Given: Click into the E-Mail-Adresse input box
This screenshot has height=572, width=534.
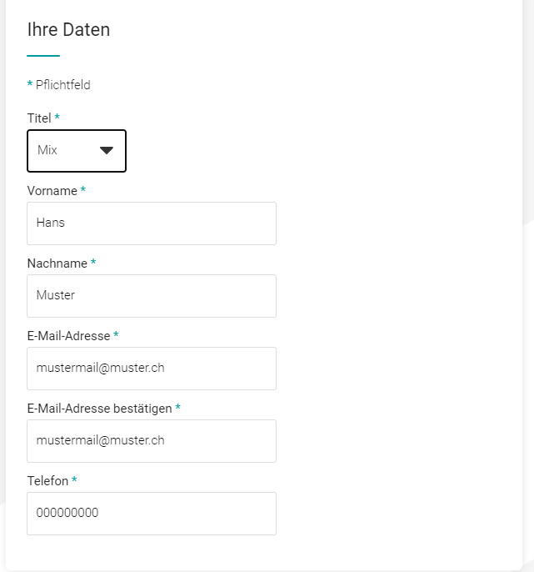Looking at the screenshot, I should (x=152, y=369).
